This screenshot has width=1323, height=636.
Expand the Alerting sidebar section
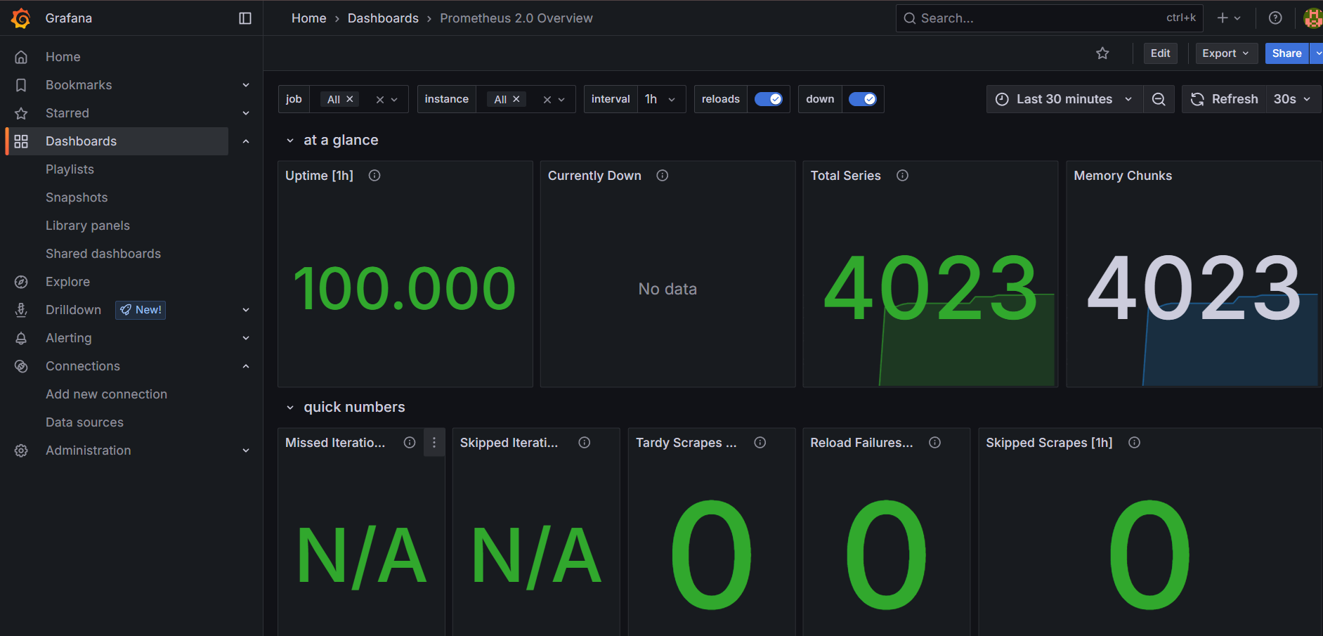[246, 338]
